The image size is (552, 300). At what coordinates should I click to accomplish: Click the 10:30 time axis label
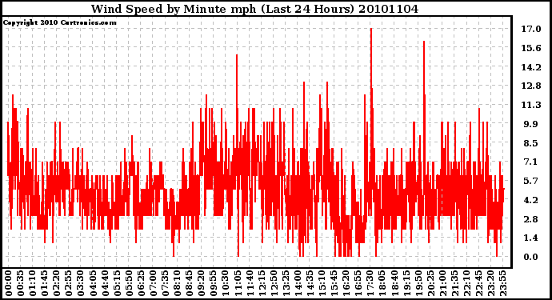tap(226, 284)
